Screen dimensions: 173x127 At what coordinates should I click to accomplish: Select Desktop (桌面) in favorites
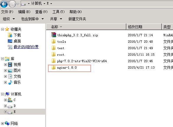click(x=17, y=41)
